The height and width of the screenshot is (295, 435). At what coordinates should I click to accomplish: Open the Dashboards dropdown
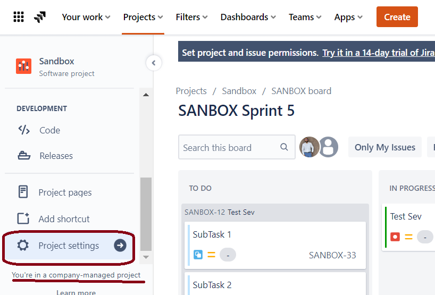248,17
